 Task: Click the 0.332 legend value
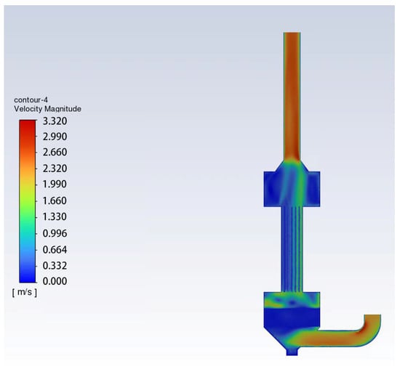click(x=55, y=266)
